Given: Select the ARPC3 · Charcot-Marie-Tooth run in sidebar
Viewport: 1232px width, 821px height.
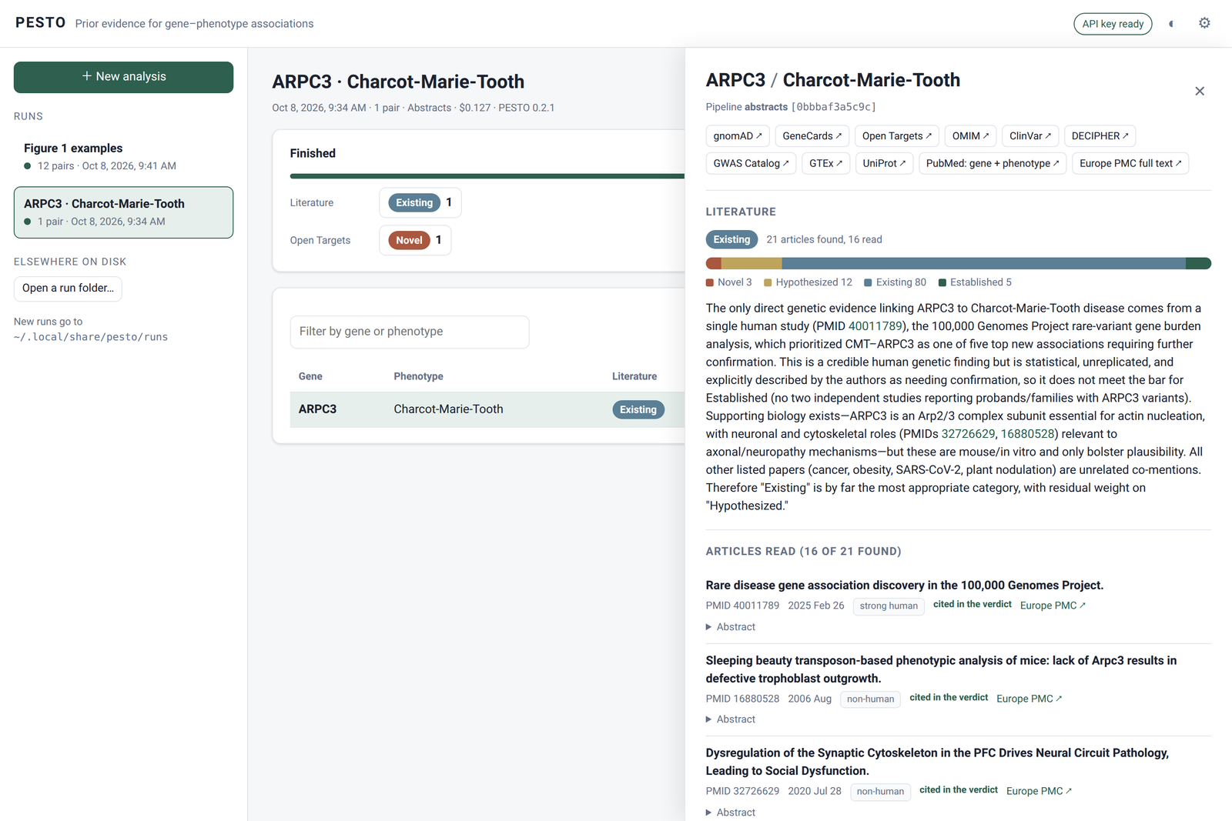Looking at the screenshot, I should (123, 212).
